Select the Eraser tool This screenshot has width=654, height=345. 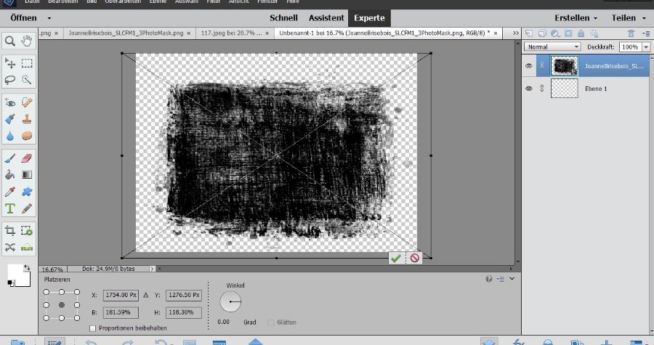(27, 157)
